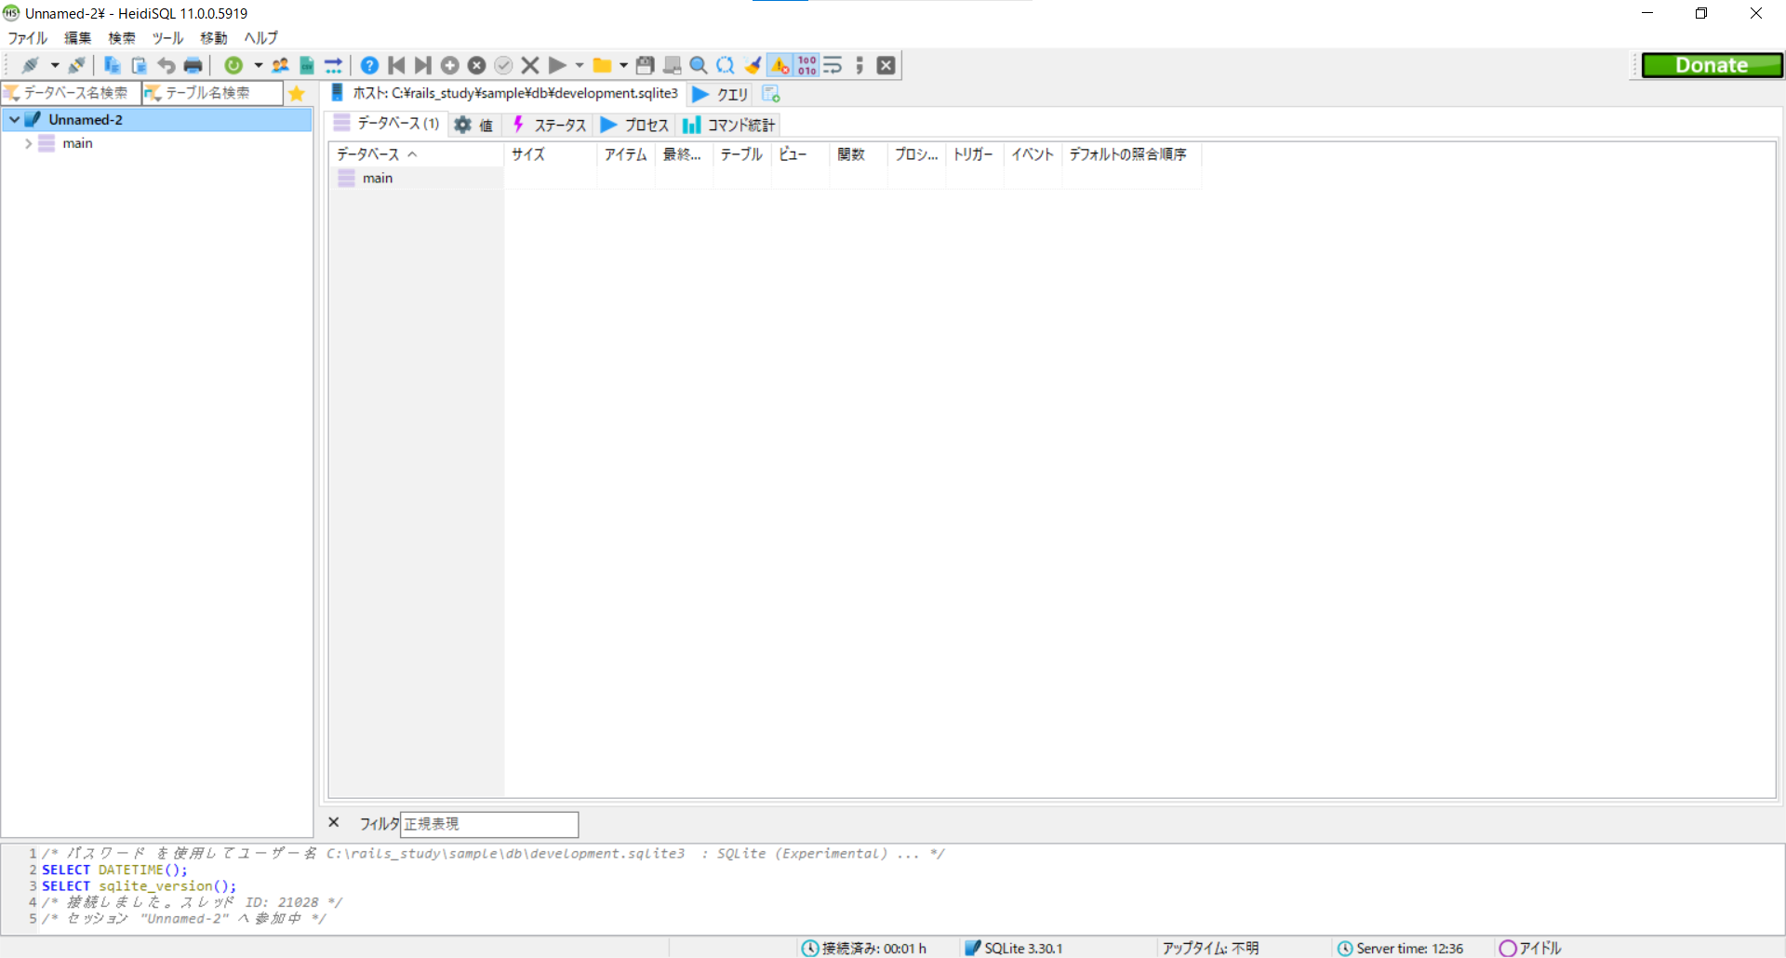
Task: Click the magnifier find text icon
Action: point(699,65)
